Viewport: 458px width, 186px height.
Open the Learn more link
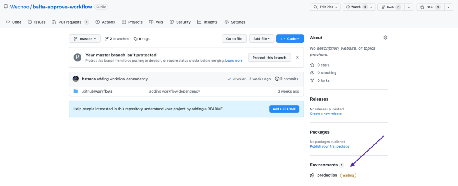(234, 61)
